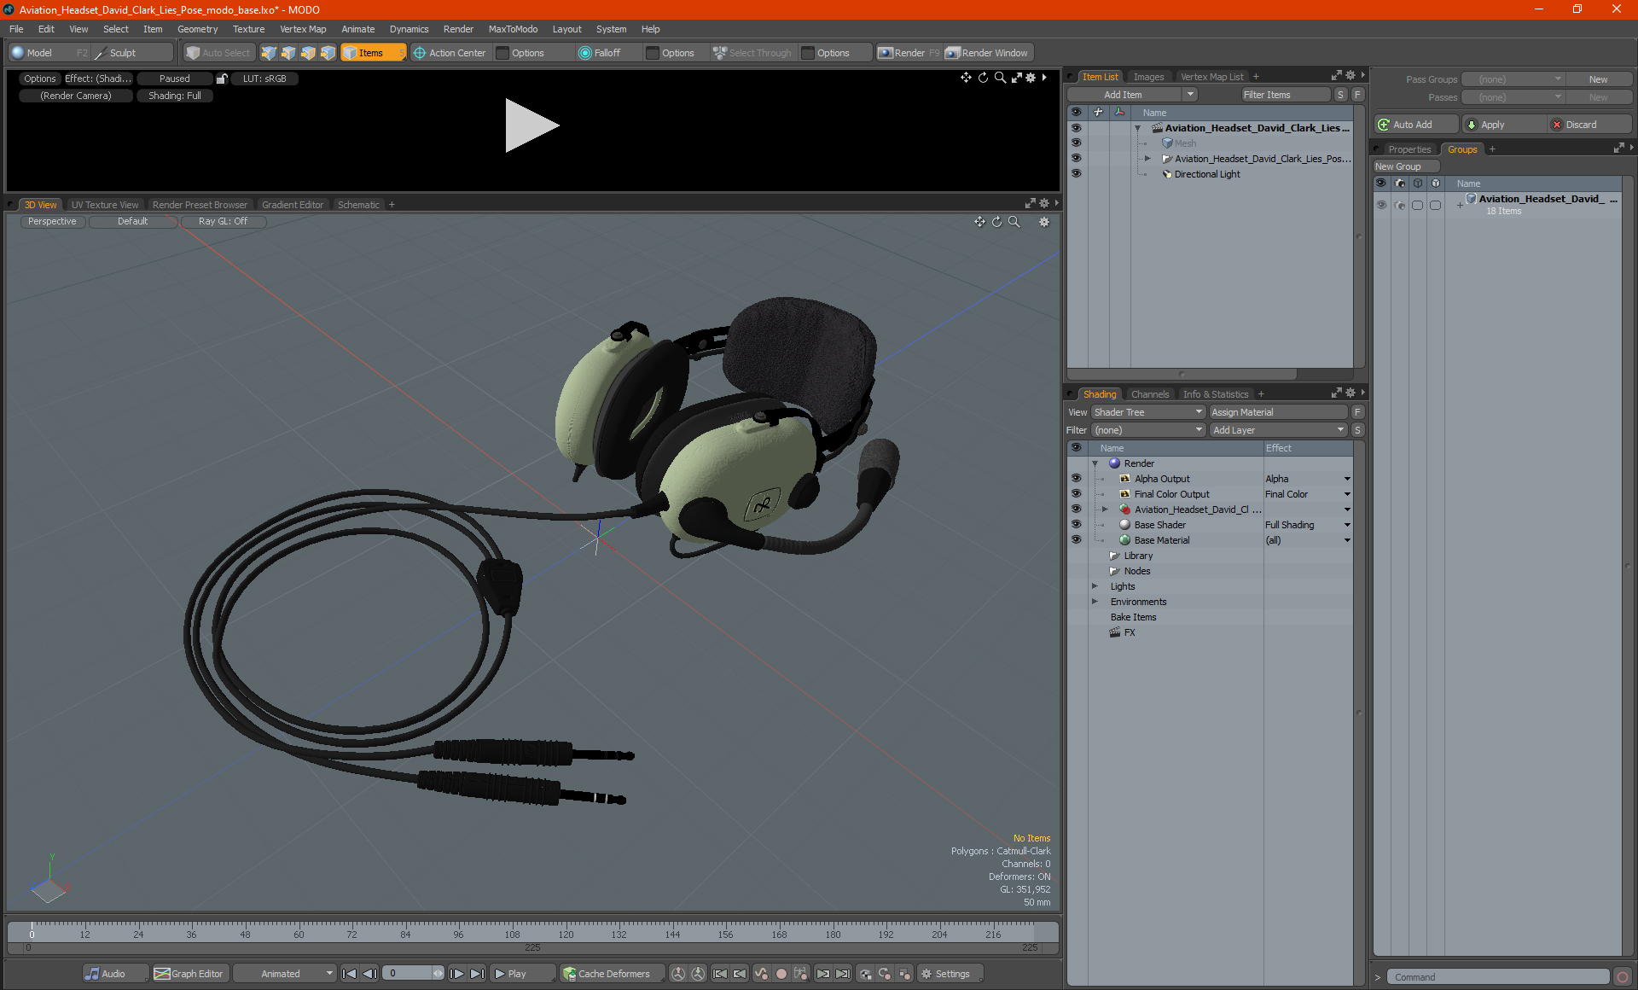This screenshot has height=990, width=1638.
Task: Click the Auto Add button
Action: click(1414, 125)
